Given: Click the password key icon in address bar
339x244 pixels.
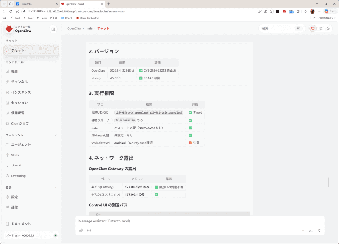Looking at the screenshot, I should tap(260, 11).
